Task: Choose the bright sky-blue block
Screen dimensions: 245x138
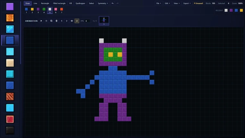Action: point(10,108)
